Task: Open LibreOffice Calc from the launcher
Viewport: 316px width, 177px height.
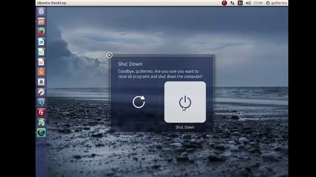Action: 41,52
